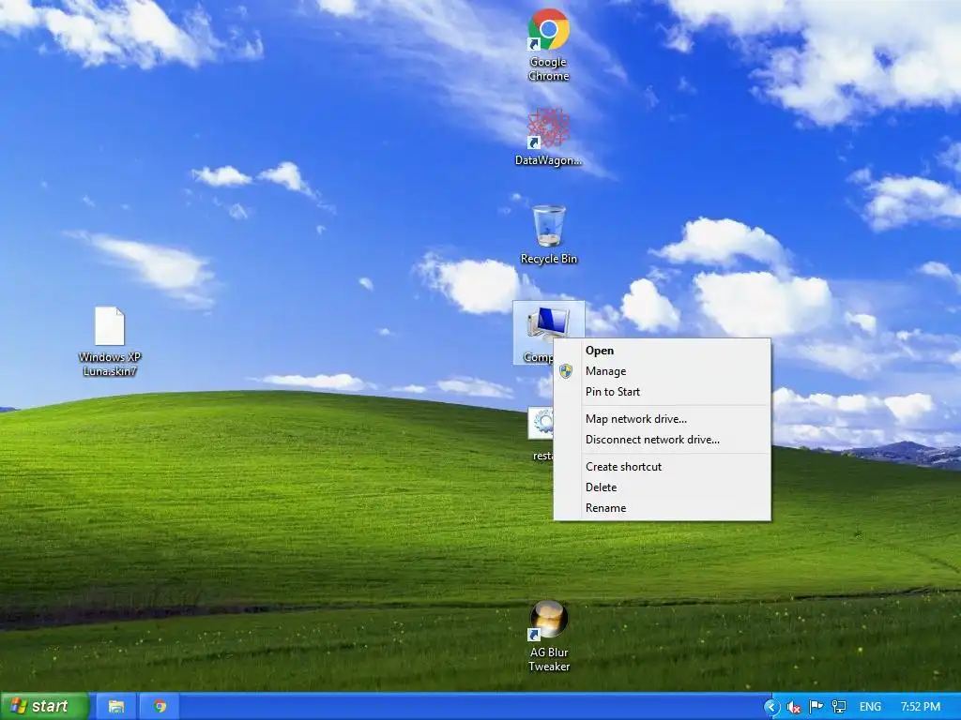Open the start menu button

44,707
